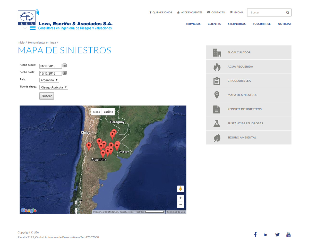Open calendar picker for Fecha desde
This screenshot has height=244, width=309.
(65, 66)
